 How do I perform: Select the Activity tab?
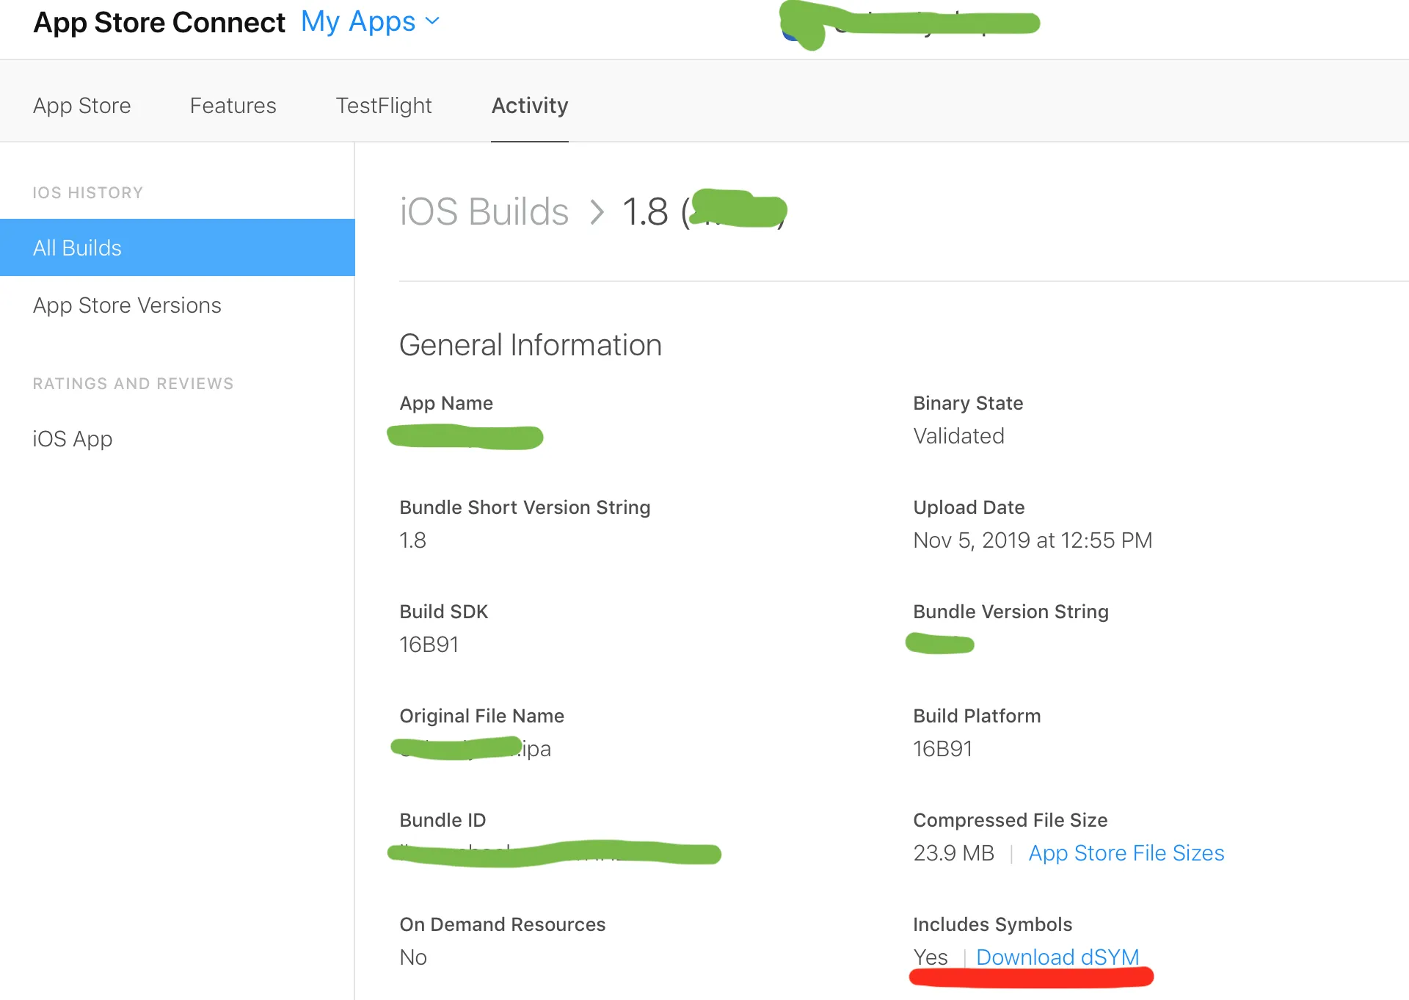(x=529, y=105)
